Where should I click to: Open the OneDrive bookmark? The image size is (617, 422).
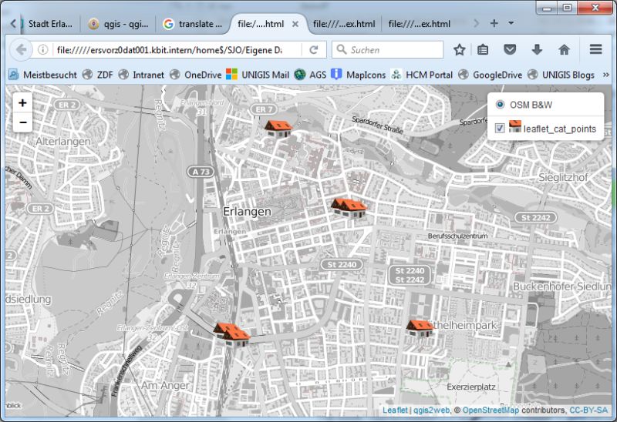click(196, 75)
